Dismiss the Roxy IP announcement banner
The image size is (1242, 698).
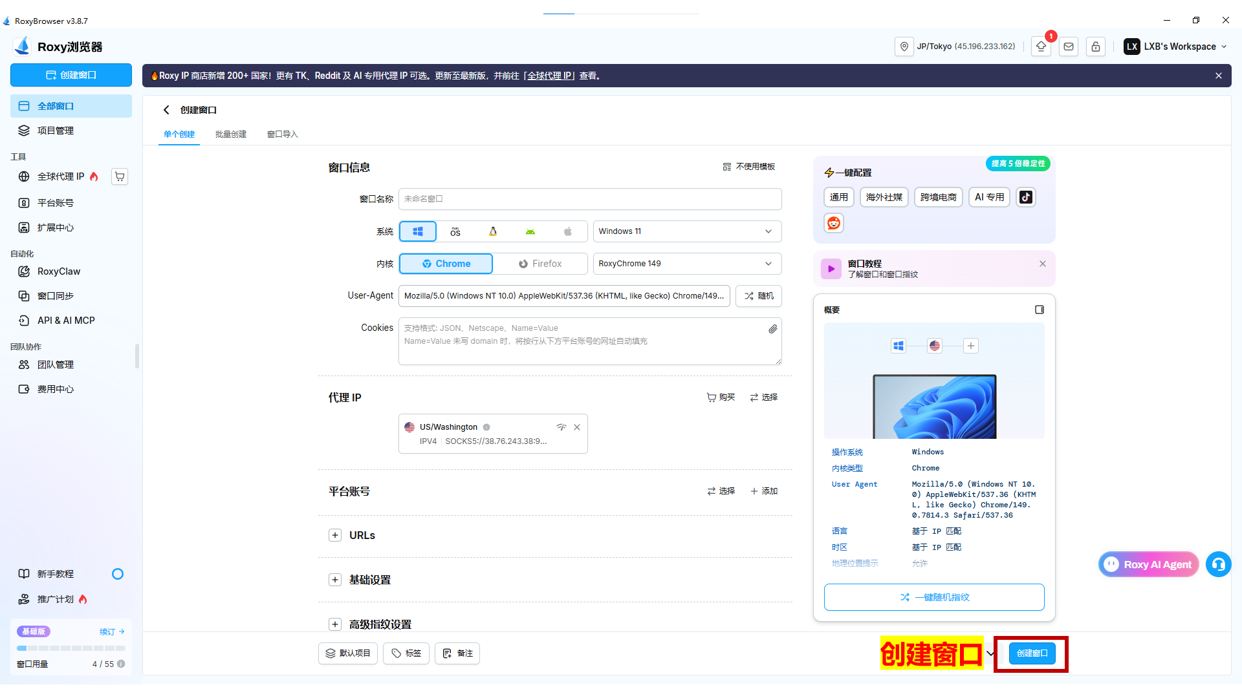[1219, 76]
